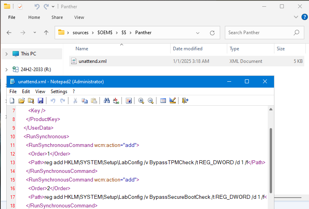Click Explorer Forward arrow button
Screen dimensions: 309x209
click(x=23, y=33)
